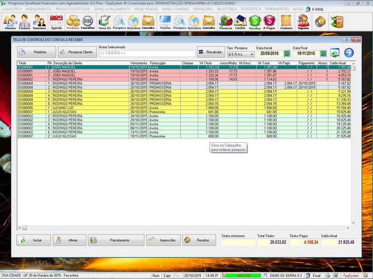The height and width of the screenshot is (279, 373).
Task: Click the Data Inicial date field
Action: (269, 53)
